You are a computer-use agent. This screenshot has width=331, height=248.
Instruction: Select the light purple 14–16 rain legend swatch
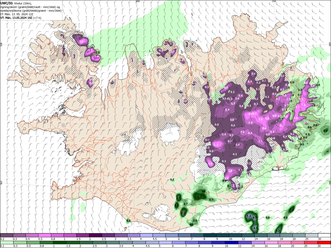point(258,243)
